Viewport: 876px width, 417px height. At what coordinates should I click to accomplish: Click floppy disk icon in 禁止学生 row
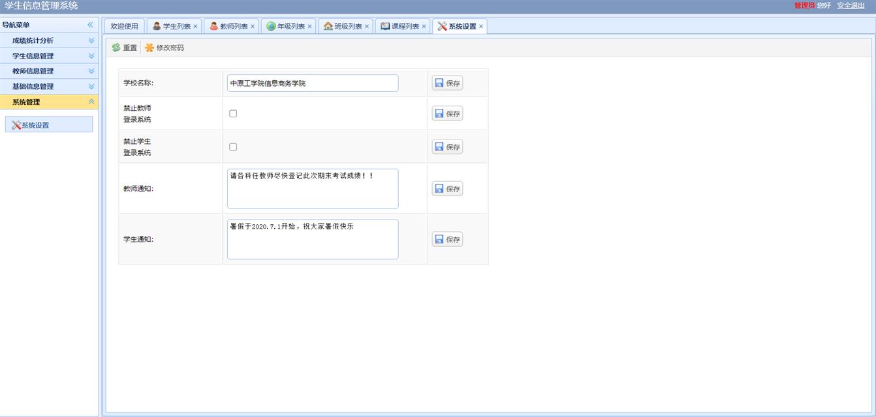pyautogui.click(x=439, y=147)
